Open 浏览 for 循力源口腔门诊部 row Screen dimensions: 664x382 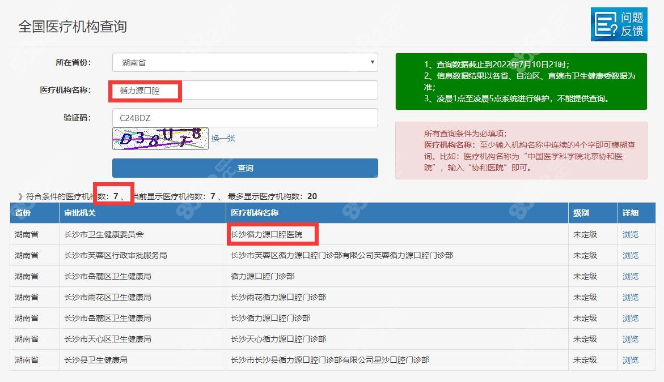[630, 276]
